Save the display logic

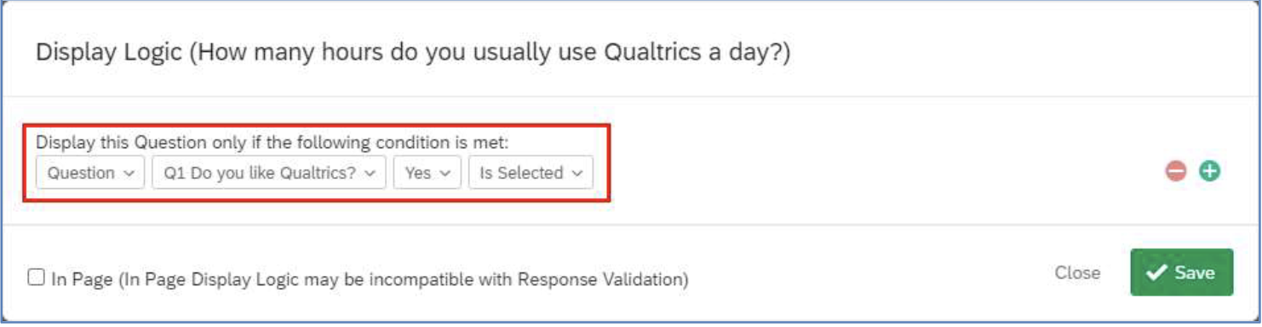tap(1182, 272)
